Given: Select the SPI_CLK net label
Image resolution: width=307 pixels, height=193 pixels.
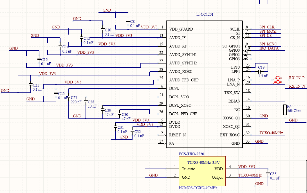Looking at the screenshot, I should tap(267, 27).
